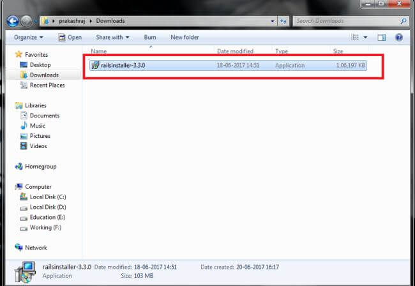Click Open in the toolbar
Image resolution: width=415 pixels, height=286 pixels.
point(70,37)
